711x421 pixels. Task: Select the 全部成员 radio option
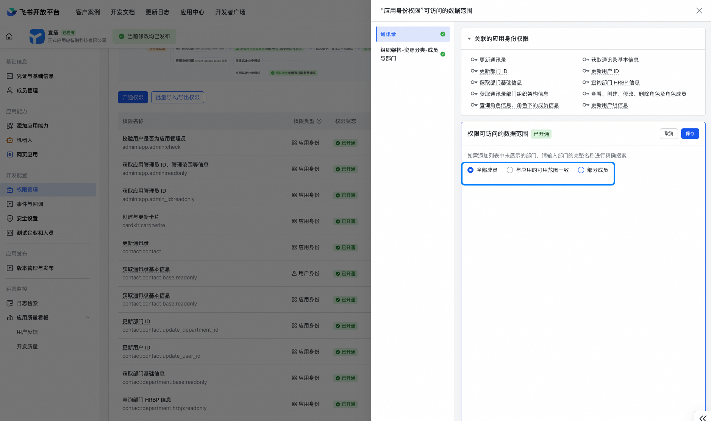click(470, 170)
